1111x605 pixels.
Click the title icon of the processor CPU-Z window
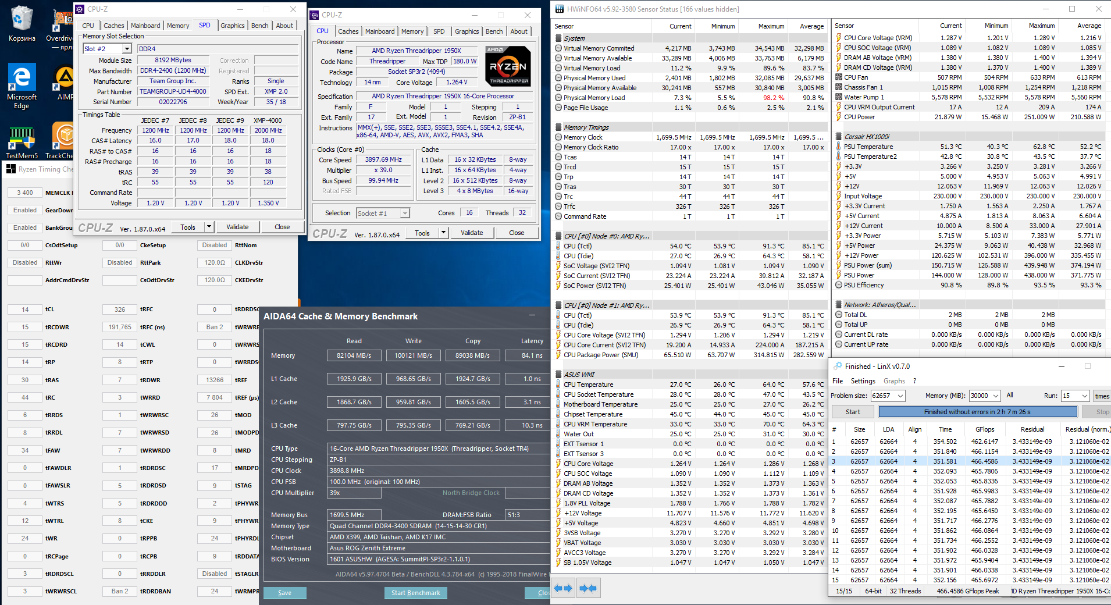pyautogui.click(x=314, y=15)
